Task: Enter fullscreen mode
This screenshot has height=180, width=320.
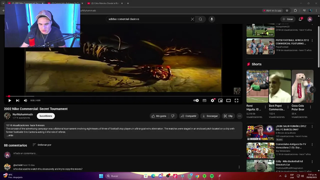Action: point(236,100)
